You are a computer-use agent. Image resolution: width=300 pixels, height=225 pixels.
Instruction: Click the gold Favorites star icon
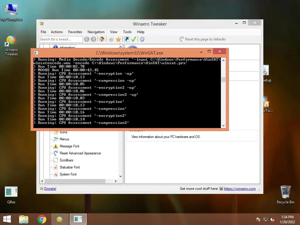[118, 39]
